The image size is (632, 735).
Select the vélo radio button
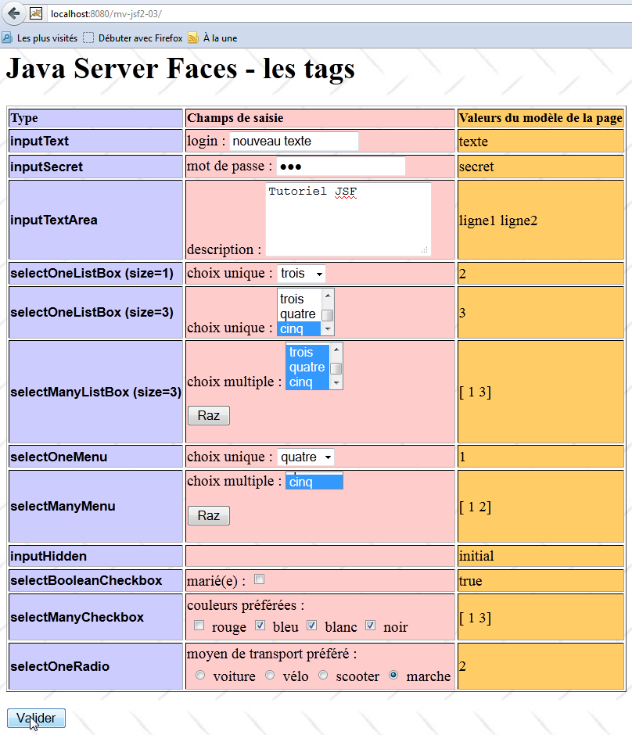click(269, 675)
